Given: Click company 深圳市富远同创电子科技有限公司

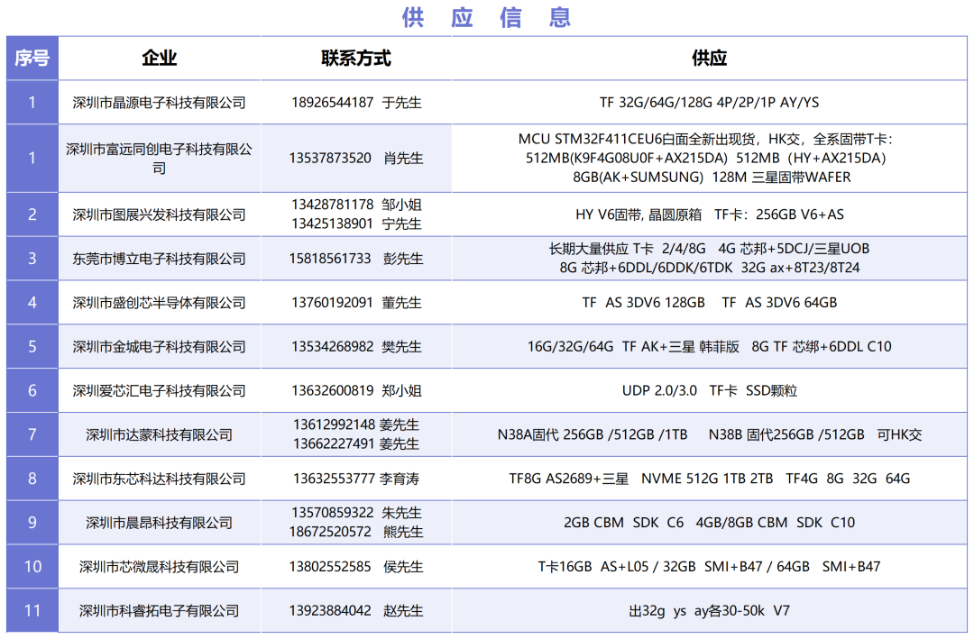Looking at the screenshot, I should point(159,159).
